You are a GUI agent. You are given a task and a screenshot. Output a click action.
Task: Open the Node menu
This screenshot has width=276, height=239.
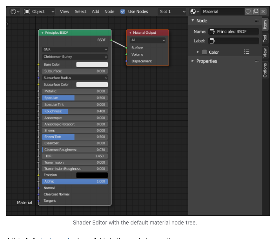pyautogui.click(x=109, y=12)
